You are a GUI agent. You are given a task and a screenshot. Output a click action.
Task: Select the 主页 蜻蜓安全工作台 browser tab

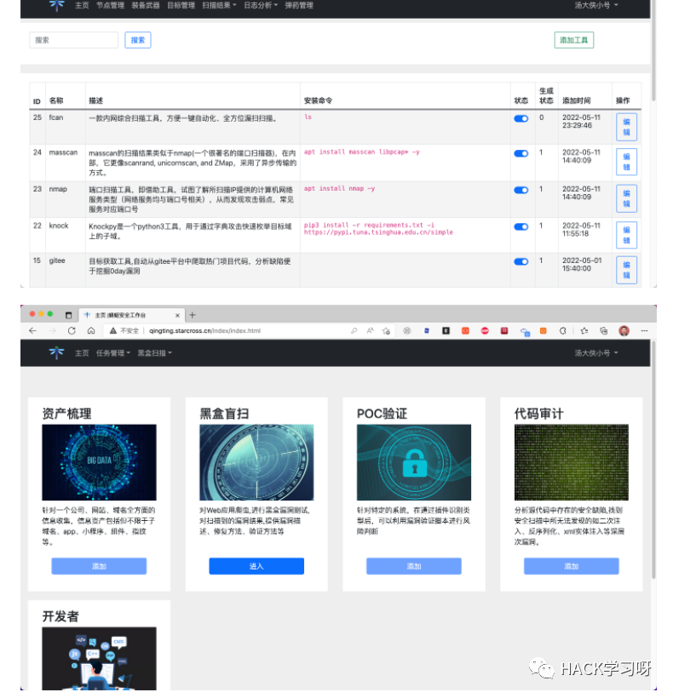tap(131, 315)
